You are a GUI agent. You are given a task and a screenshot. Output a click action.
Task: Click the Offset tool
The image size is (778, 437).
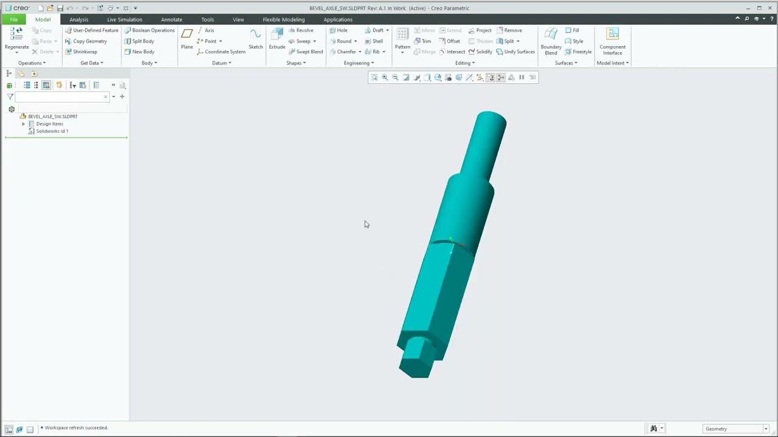coord(449,41)
